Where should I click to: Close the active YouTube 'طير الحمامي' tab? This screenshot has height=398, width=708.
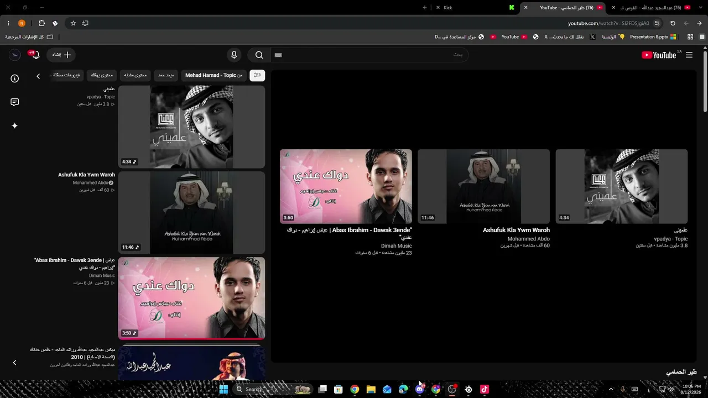pyautogui.click(x=525, y=8)
